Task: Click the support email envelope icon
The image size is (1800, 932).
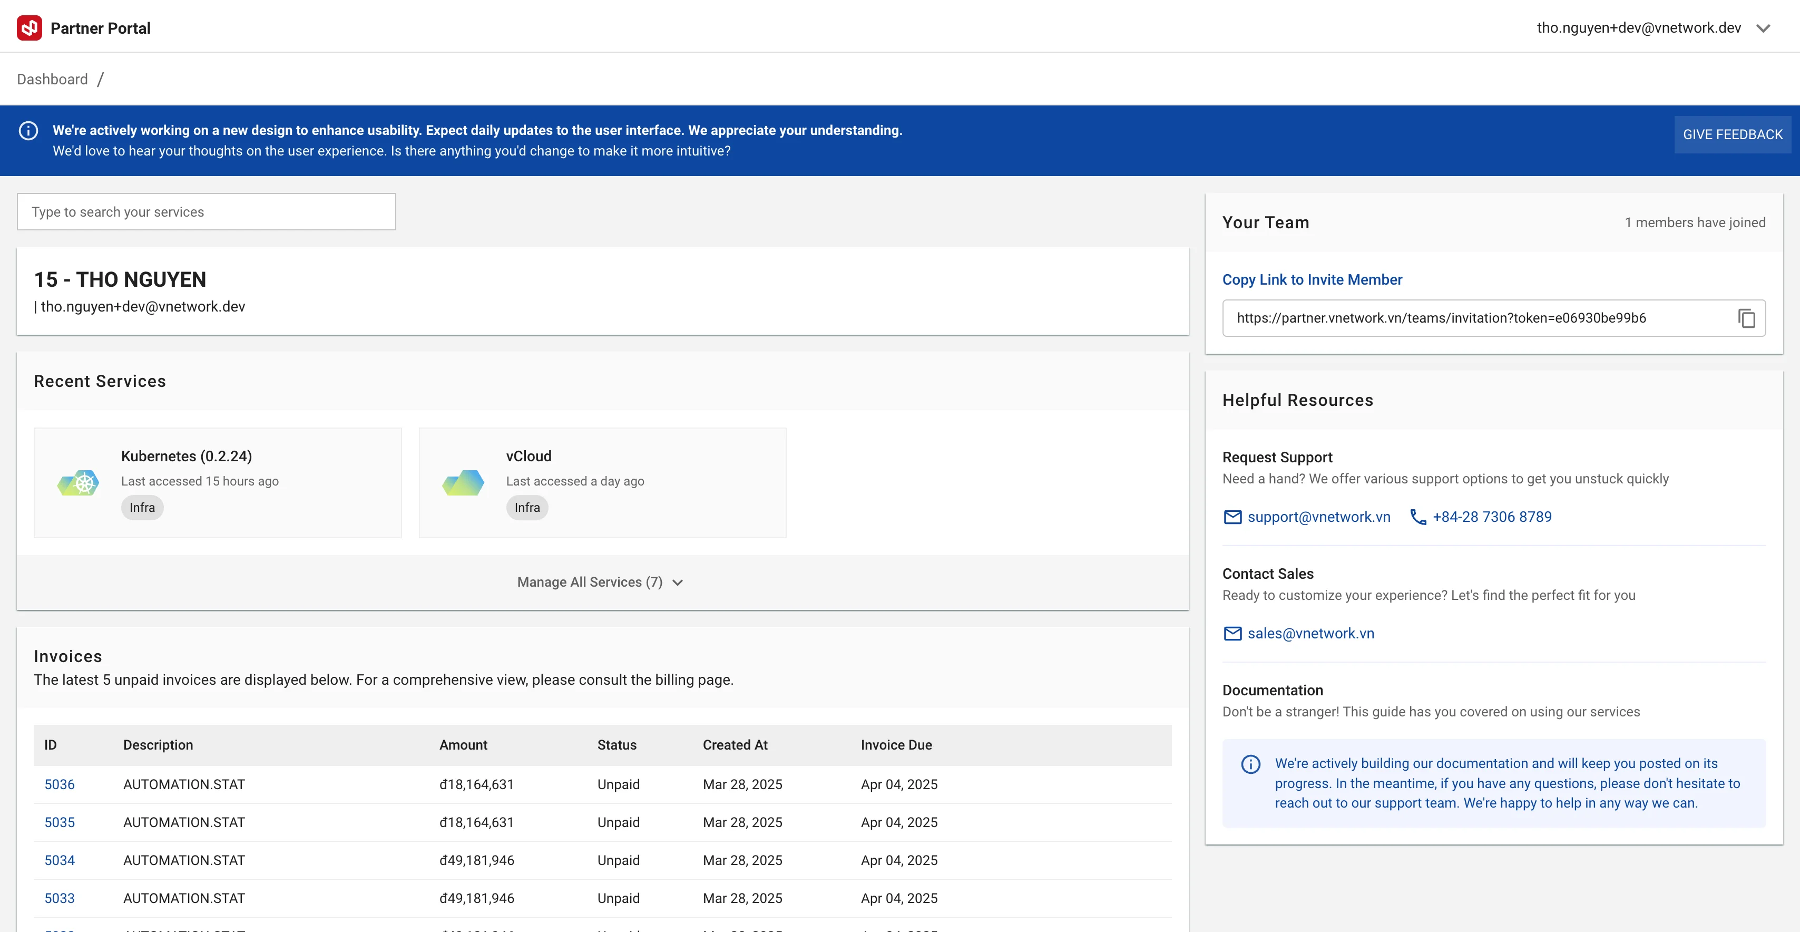Action: pyautogui.click(x=1232, y=517)
